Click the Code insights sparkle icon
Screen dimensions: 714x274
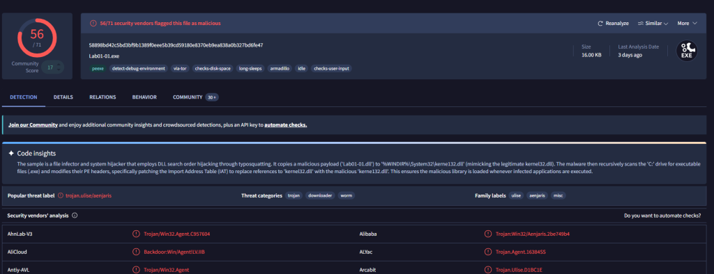tap(11, 154)
